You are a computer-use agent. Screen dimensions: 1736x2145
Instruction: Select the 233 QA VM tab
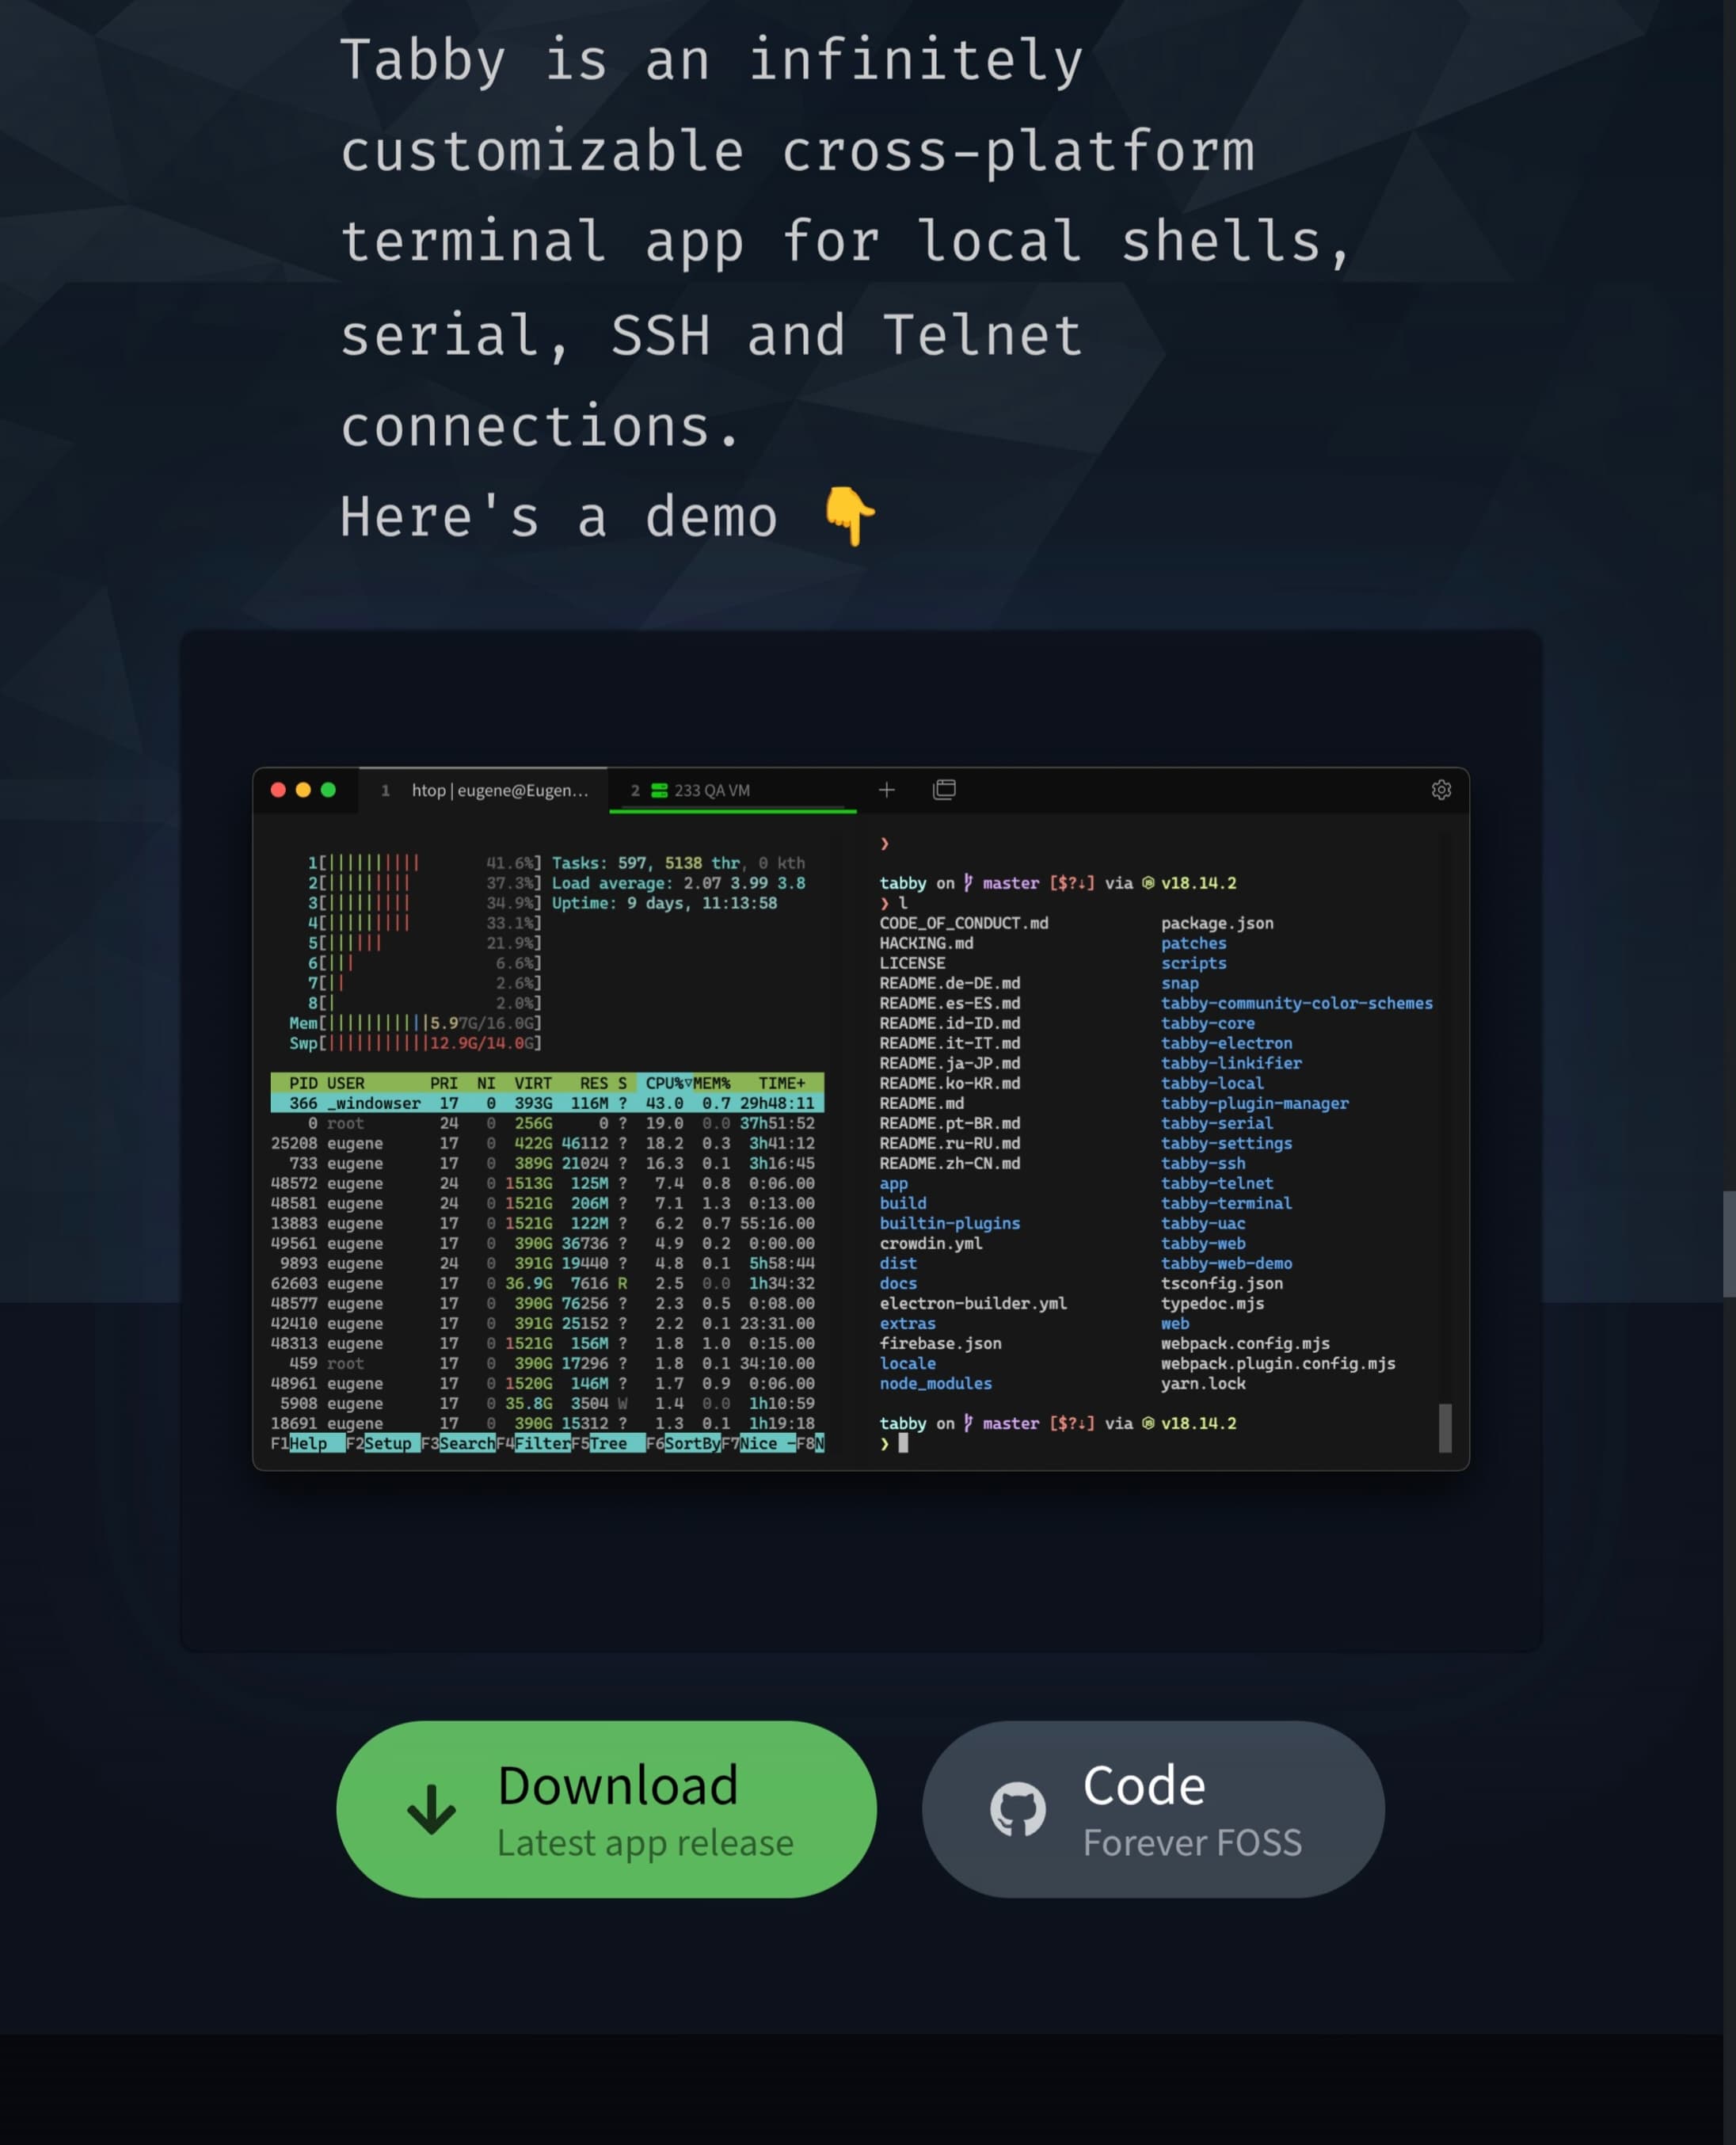(711, 790)
